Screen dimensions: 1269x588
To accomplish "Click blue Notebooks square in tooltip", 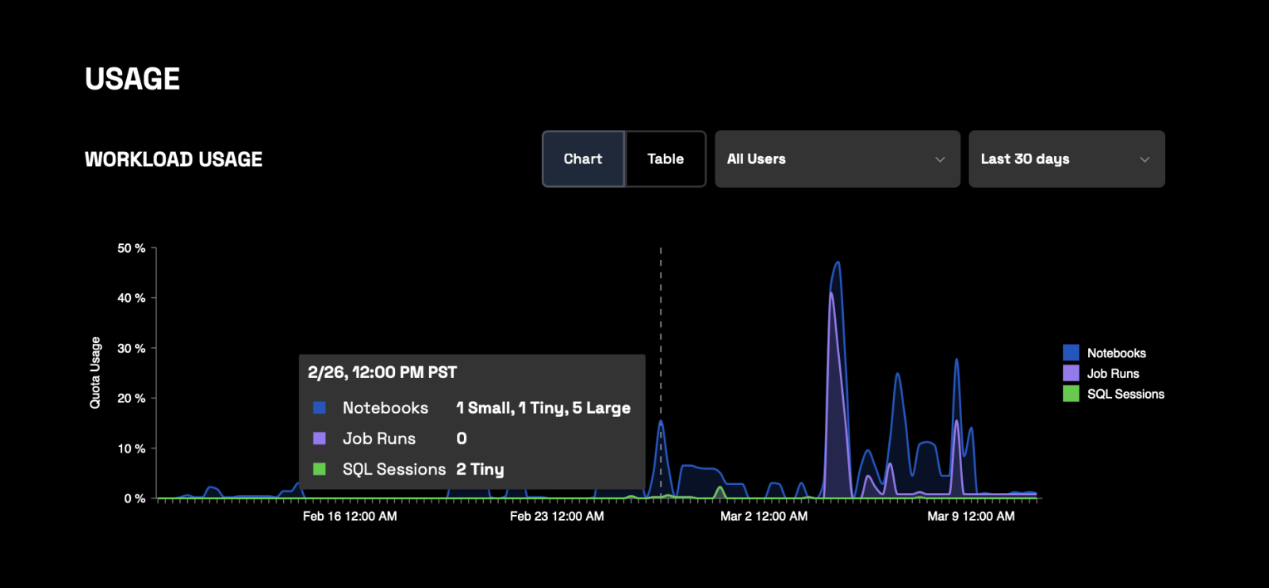I will (320, 408).
